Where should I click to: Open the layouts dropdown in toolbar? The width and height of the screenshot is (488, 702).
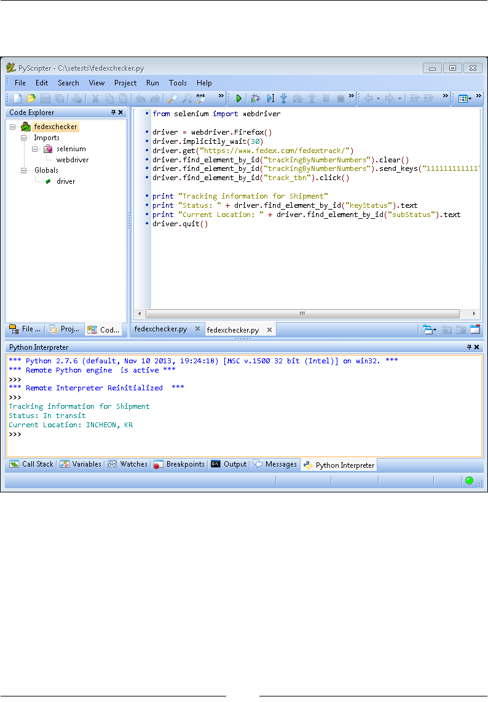(465, 98)
